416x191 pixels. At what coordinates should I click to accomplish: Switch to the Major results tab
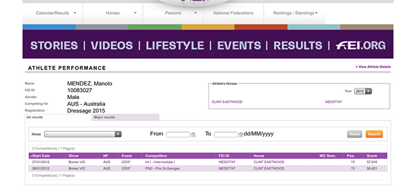[125, 117]
